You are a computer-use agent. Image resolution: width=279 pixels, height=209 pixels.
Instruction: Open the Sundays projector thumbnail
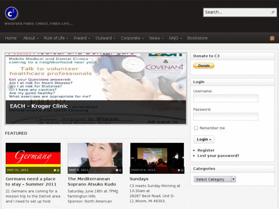(157, 158)
